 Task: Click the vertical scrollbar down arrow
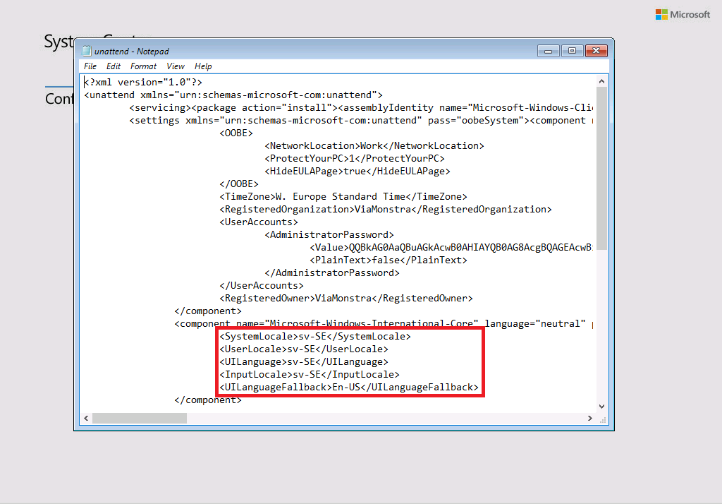pyautogui.click(x=602, y=407)
